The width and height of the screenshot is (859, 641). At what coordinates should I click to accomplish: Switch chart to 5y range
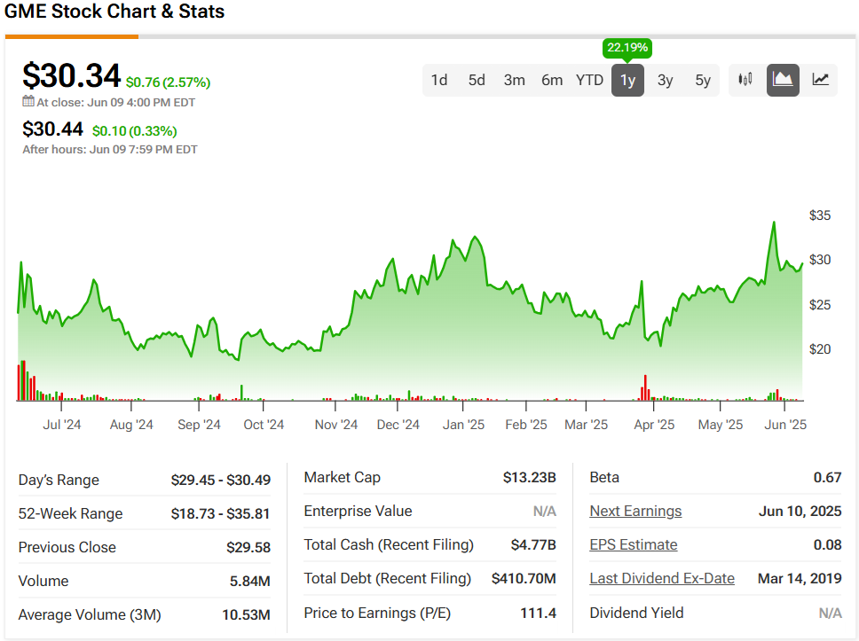[x=703, y=80]
